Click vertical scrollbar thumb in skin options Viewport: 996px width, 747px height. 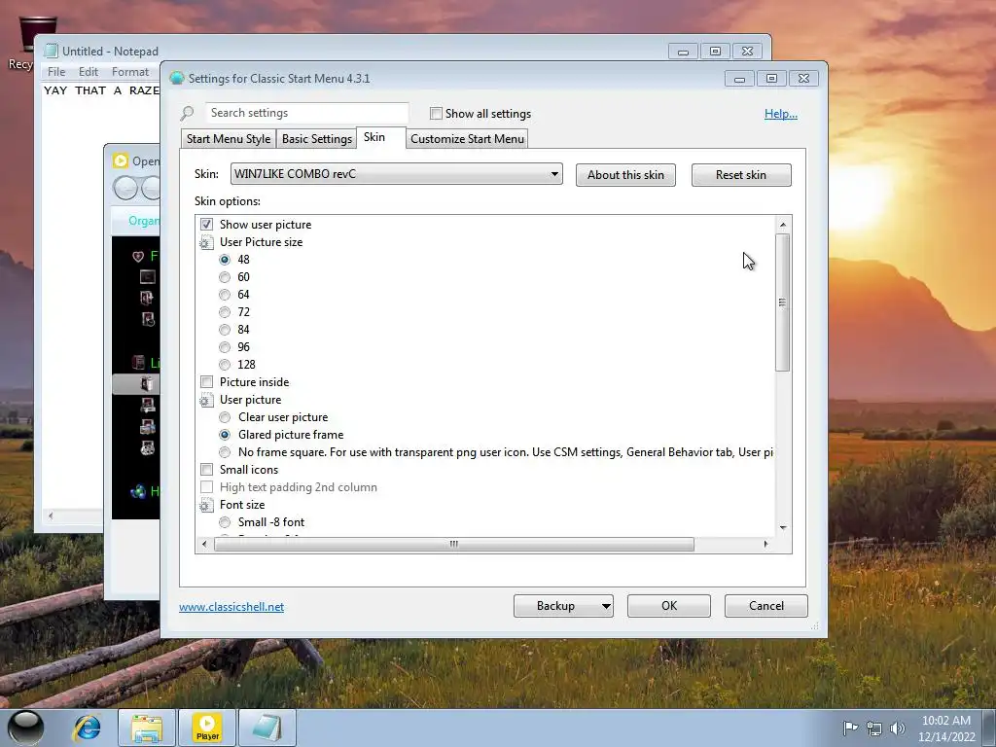pos(783,302)
